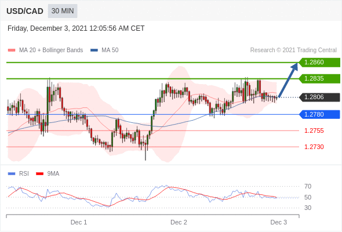Screen dimensions: 342x232
Task: Select the 1.2835 green resistance label
Action: pos(319,78)
